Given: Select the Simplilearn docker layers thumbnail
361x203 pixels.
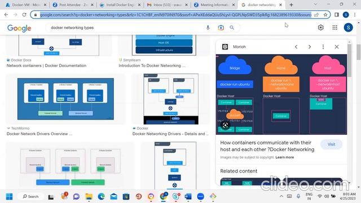Looking at the screenshot, I should pos(164,45).
